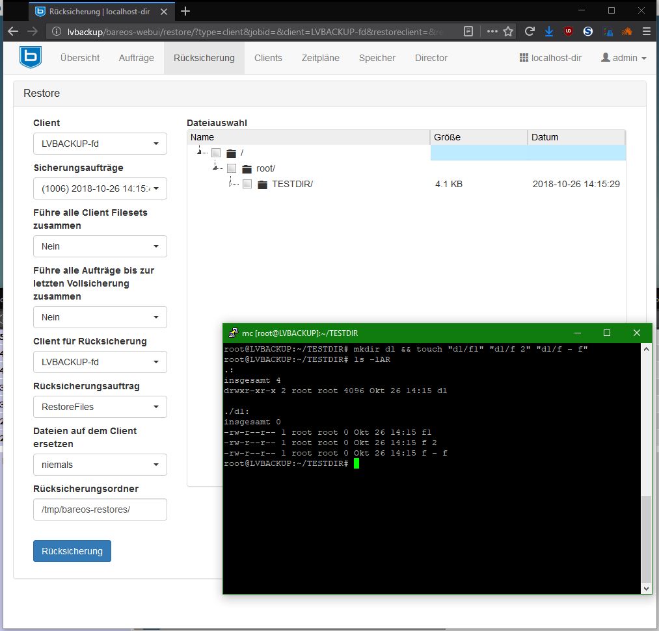Switch to the Zeitpläne tab
The height and width of the screenshot is (631, 659).
click(320, 58)
